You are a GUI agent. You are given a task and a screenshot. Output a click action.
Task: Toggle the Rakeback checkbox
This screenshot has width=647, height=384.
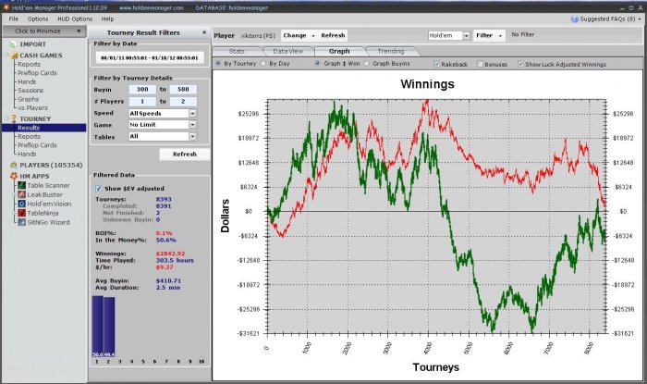point(436,64)
